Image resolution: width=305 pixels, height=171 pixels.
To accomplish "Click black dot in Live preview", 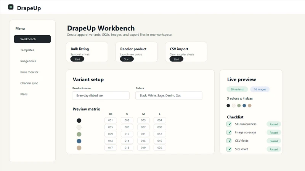I will coord(228,106).
